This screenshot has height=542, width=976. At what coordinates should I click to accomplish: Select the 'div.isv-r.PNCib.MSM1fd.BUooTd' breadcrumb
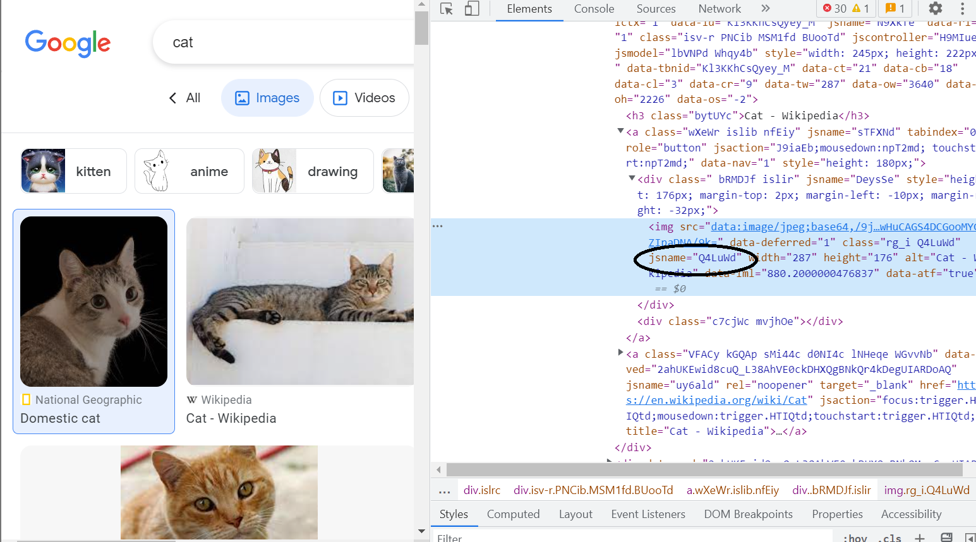[x=593, y=490]
